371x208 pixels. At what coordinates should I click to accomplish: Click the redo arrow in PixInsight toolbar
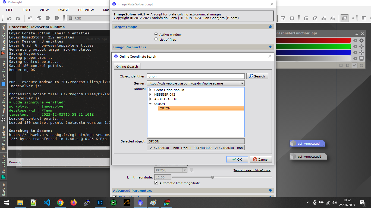[x=18, y=18]
